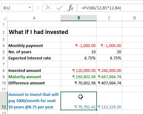The height and width of the screenshot is (114, 143).
Task: Select the 'No. of years' label cell
Action: click(34, 52)
